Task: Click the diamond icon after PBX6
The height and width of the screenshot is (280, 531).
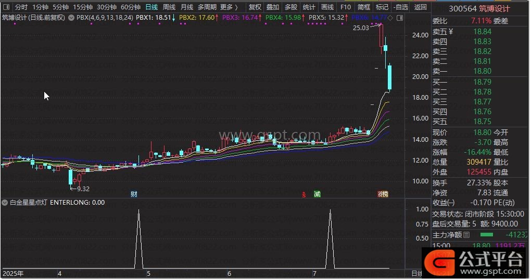Action: click(x=391, y=17)
